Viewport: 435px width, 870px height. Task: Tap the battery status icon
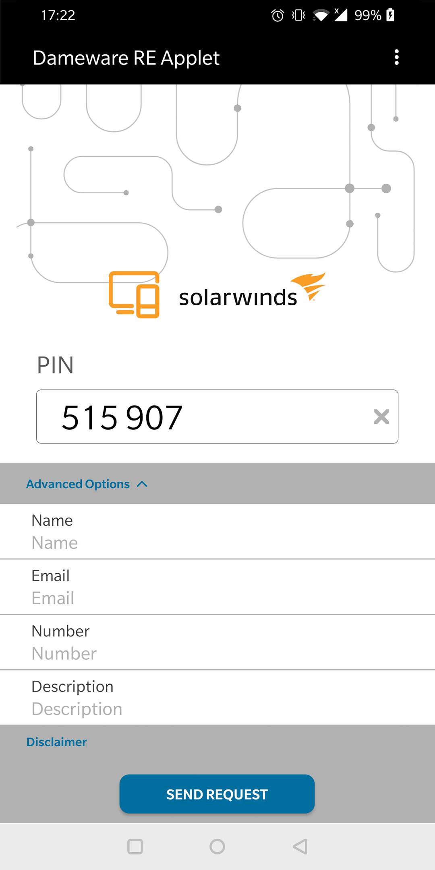pyautogui.click(x=390, y=15)
